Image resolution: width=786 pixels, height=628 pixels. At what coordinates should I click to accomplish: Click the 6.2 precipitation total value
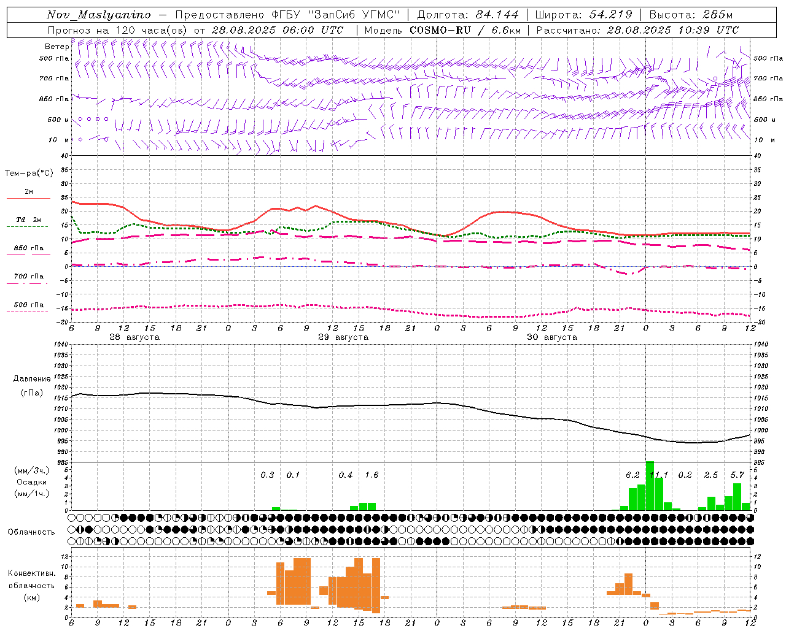click(x=632, y=475)
